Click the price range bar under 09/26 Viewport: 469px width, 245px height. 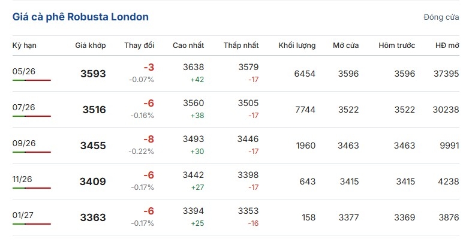(x=32, y=152)
